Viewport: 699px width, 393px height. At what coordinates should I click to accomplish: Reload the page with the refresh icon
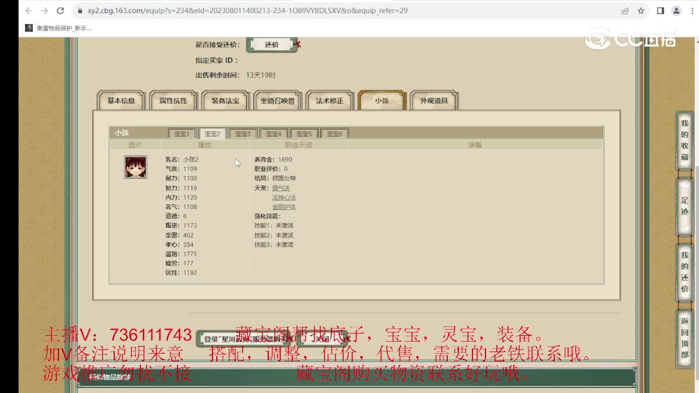[61, 10]
